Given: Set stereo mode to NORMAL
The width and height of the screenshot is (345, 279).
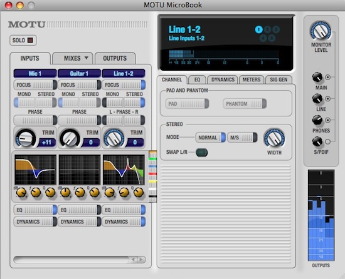Looking at the screenshot, I should pos(211,138).
